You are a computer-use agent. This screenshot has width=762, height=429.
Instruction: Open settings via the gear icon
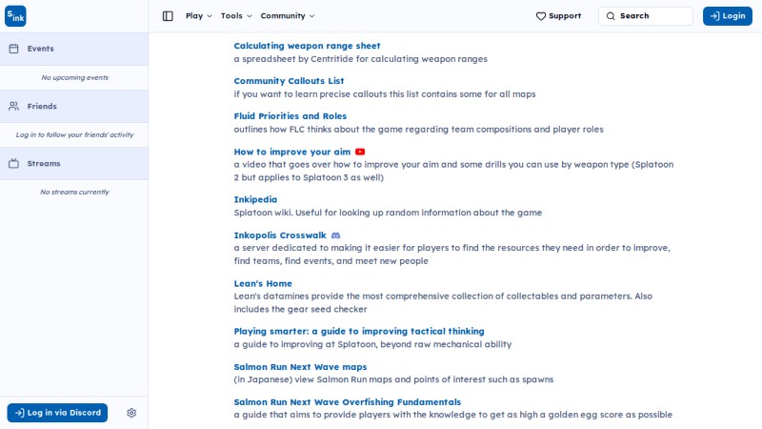[x=131, y=413]
